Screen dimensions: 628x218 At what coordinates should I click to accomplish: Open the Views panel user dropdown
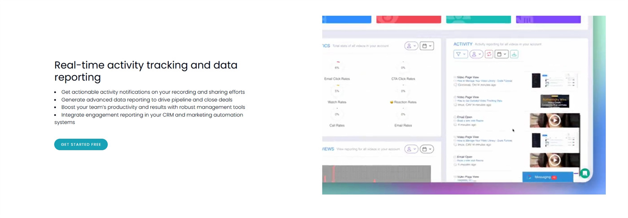[x=411, y=149]
